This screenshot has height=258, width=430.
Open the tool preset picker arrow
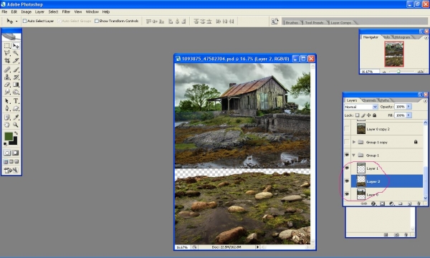point(16,21)
